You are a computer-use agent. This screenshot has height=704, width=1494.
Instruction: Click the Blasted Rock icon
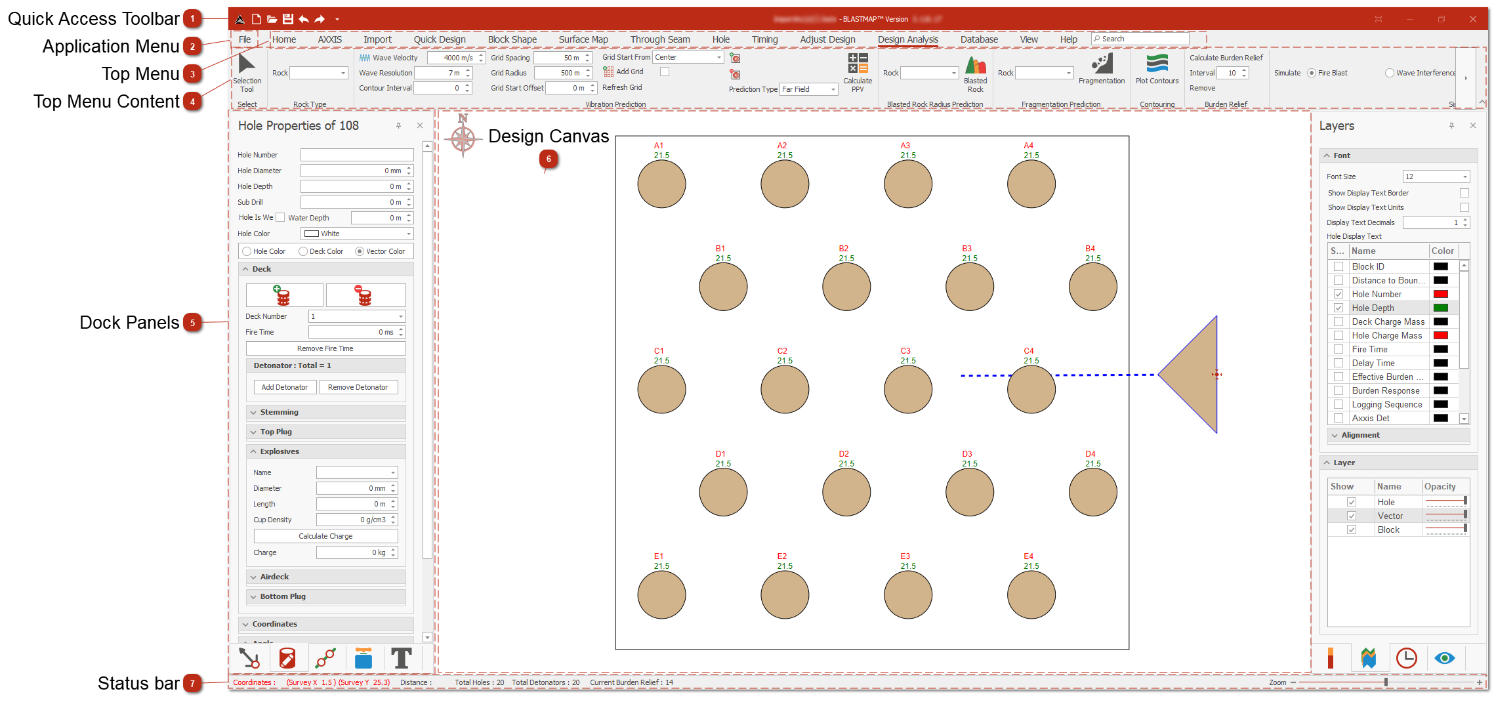click(x=975, y=65)
